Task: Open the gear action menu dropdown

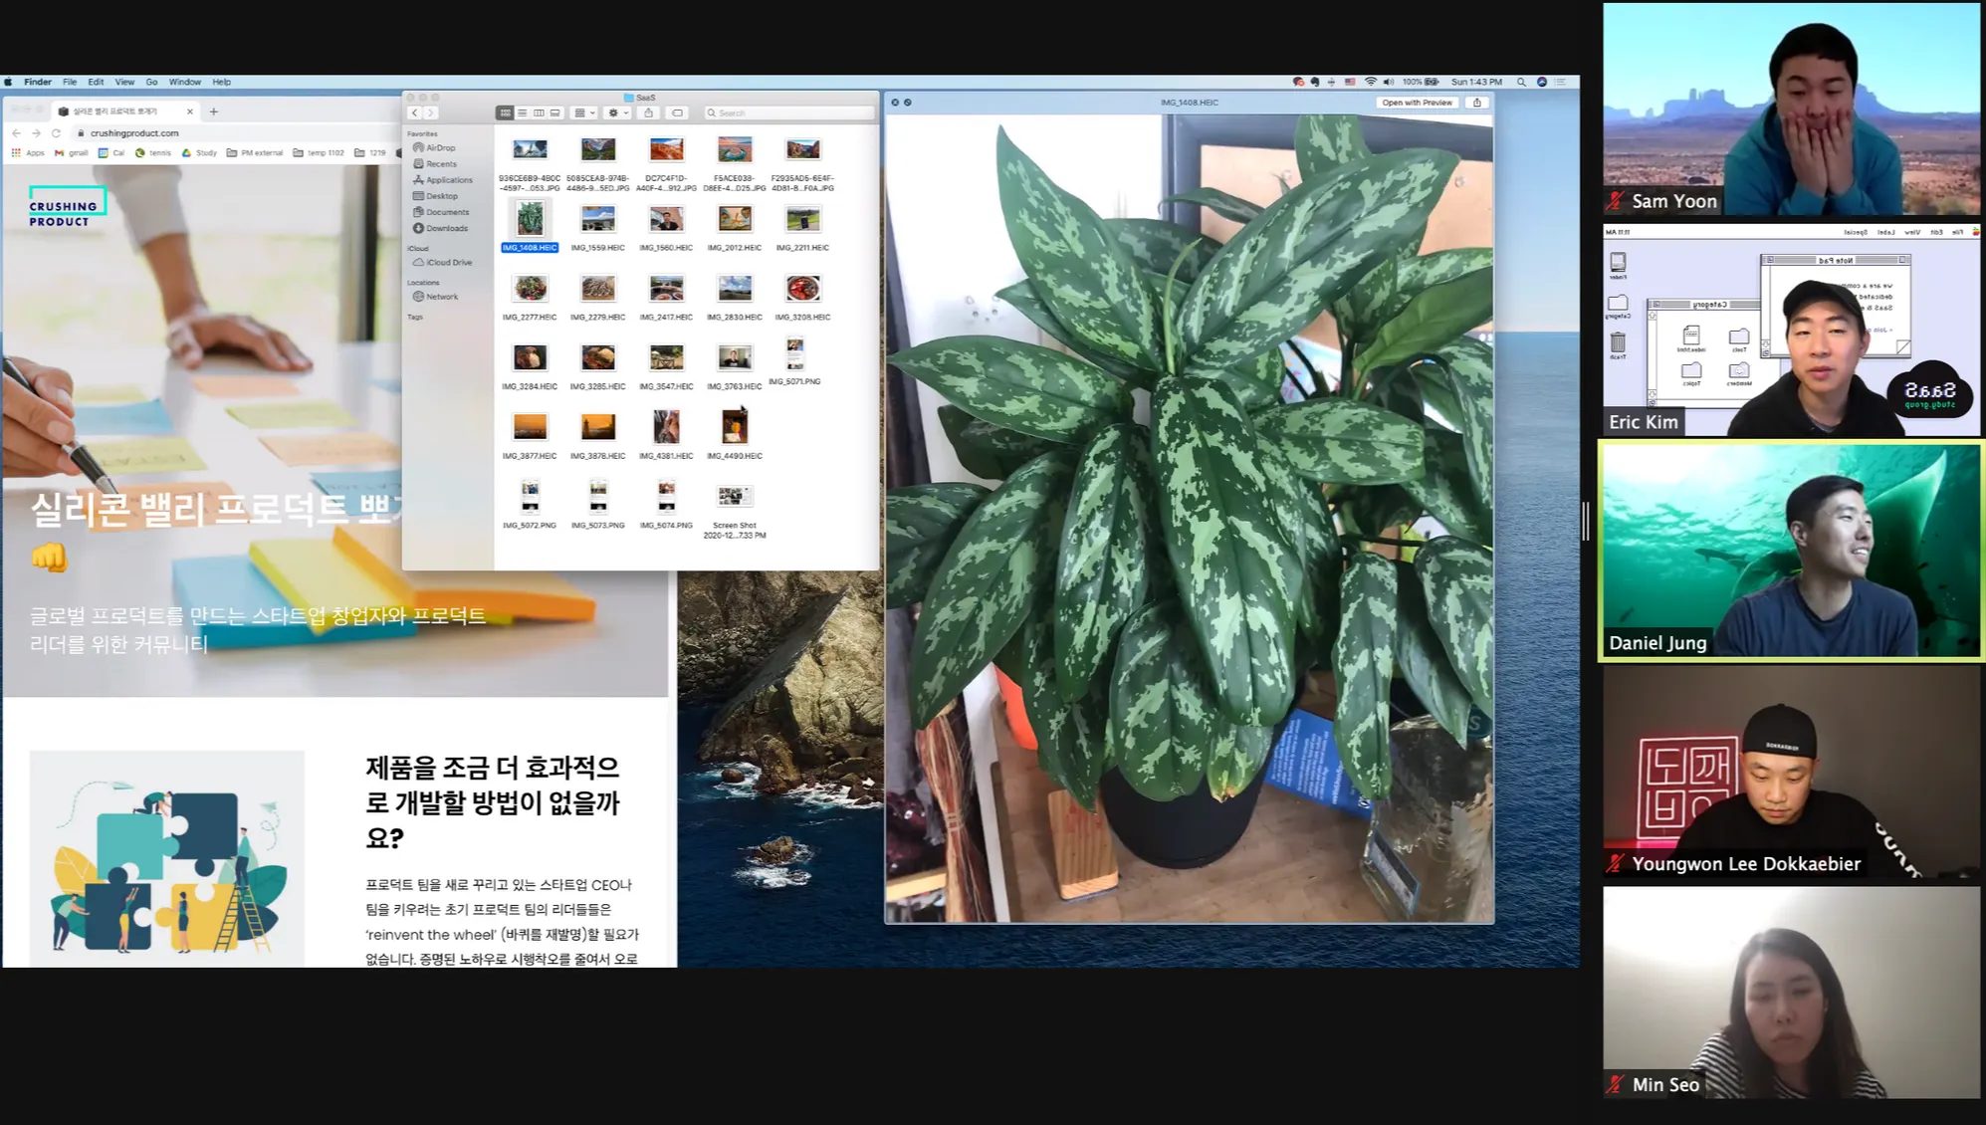Action: pyautogui.click(x=618, y=112)
